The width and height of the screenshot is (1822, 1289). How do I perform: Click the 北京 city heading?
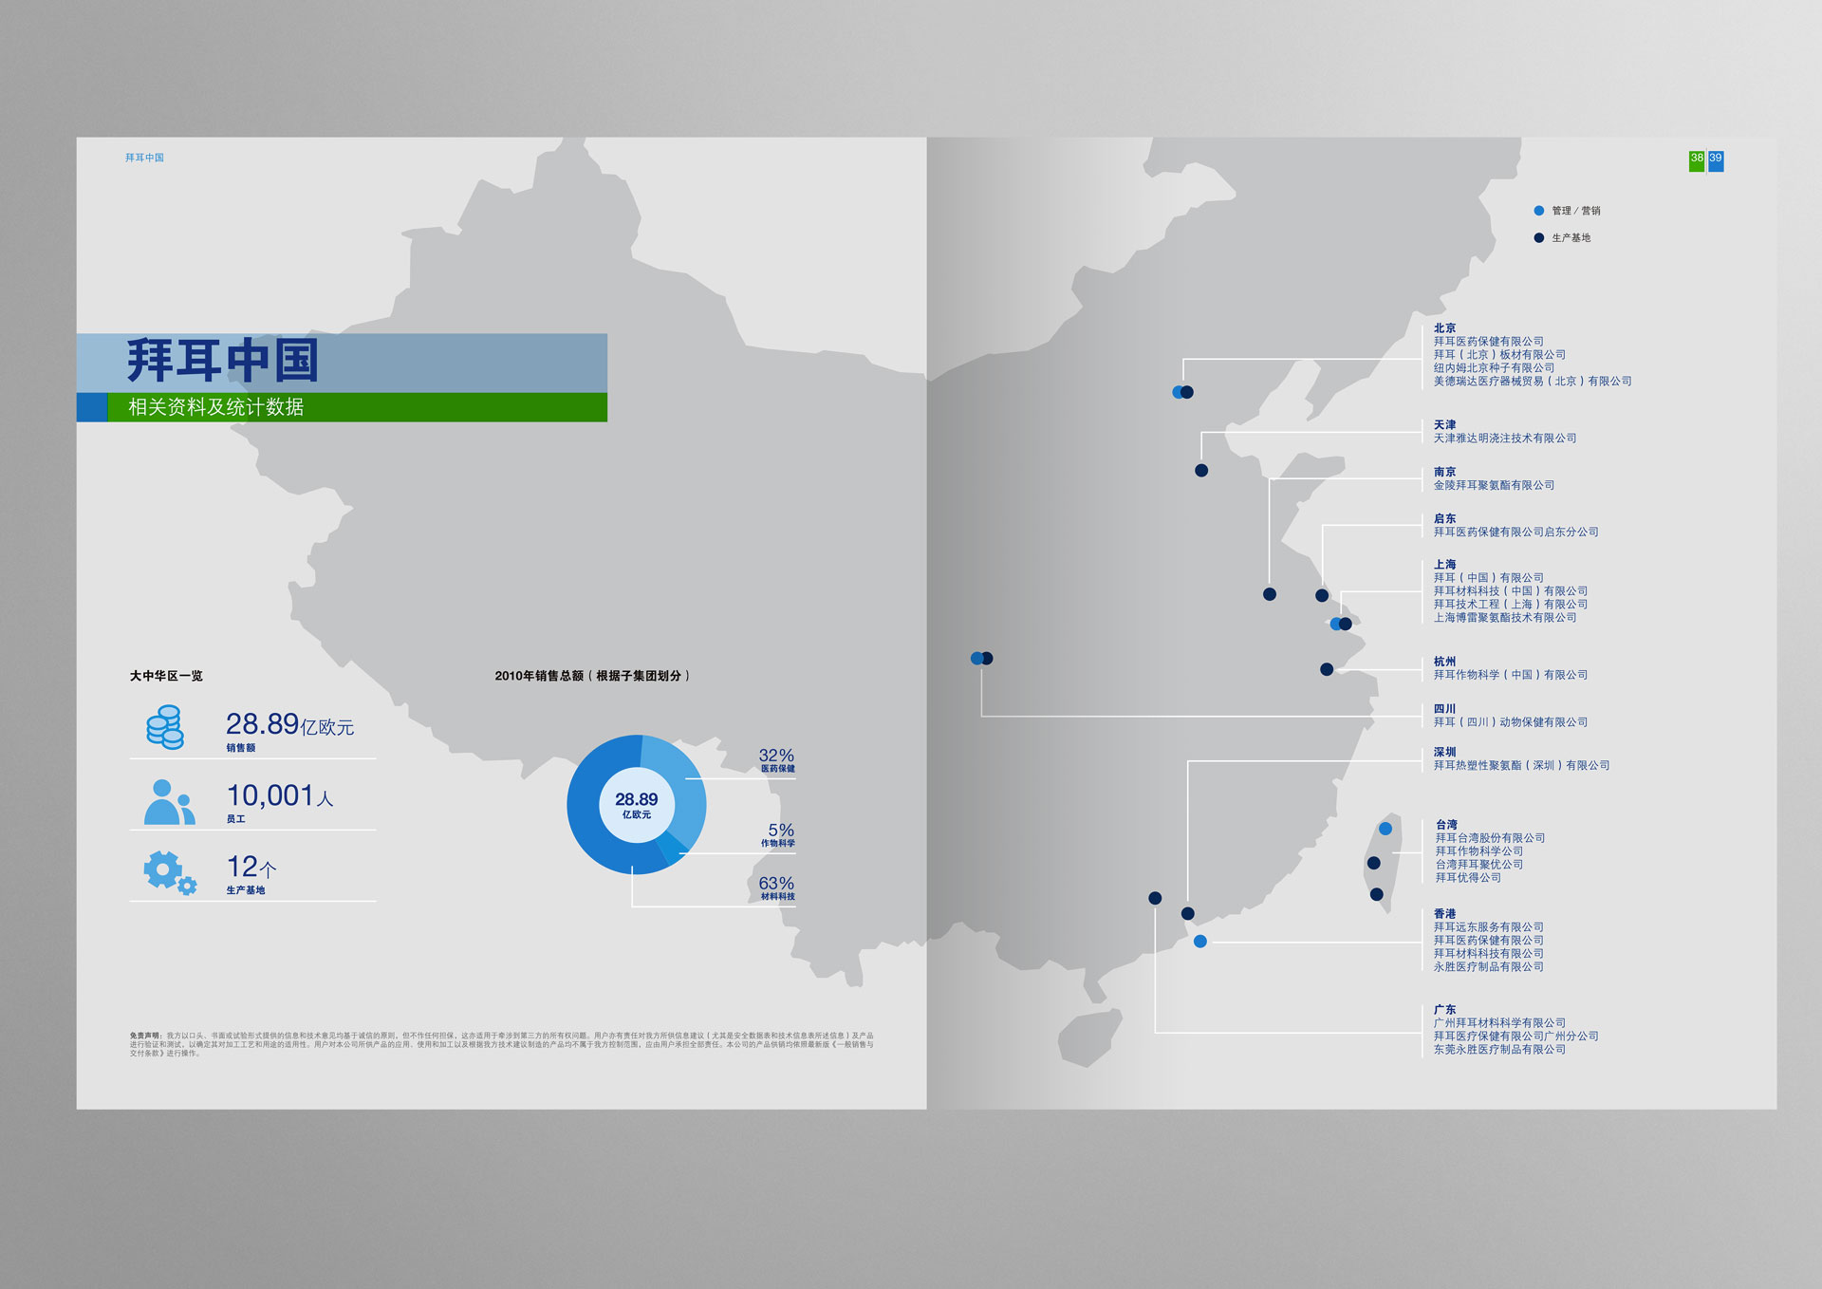point(1444,328)
